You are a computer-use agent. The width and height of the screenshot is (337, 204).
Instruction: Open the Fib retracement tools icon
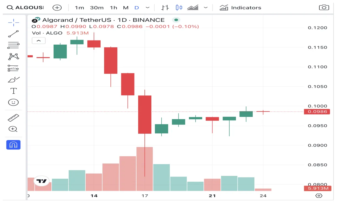[13, 45]
